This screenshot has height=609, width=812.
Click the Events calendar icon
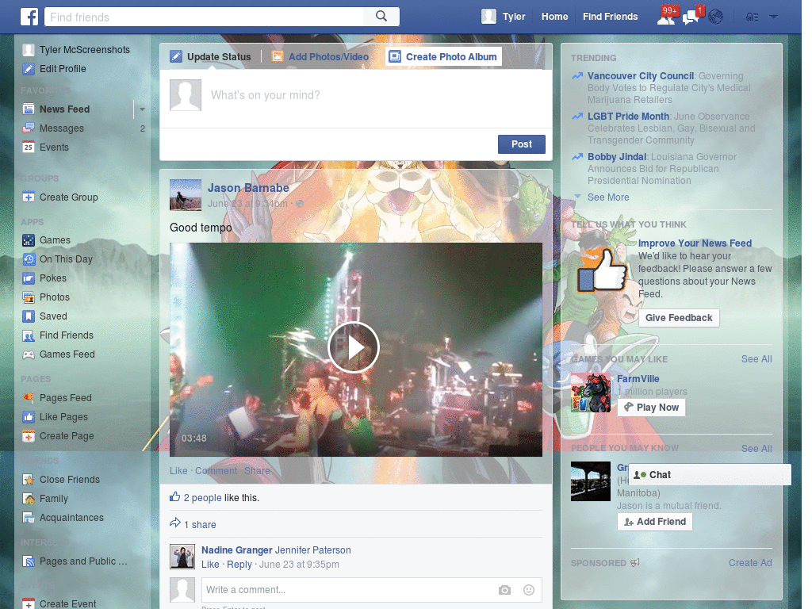coord(29,147)
